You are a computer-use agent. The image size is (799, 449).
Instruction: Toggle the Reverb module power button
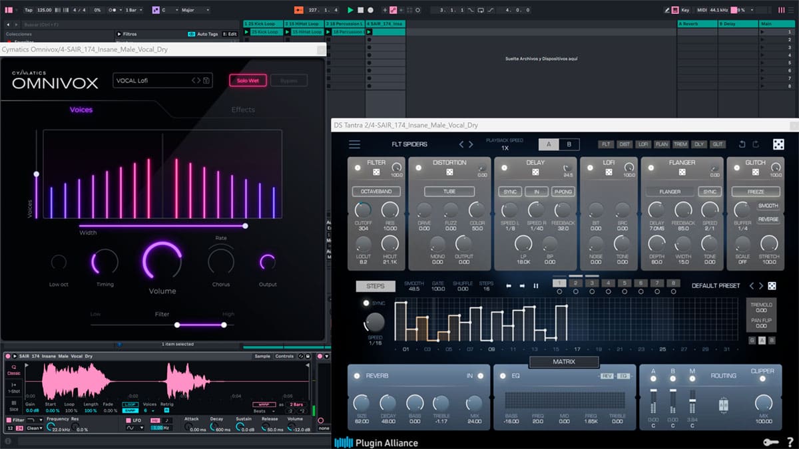pyautogui.click(x=356, y=376)
